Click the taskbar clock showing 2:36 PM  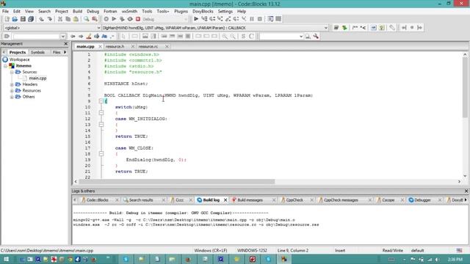tap(455, 259)
